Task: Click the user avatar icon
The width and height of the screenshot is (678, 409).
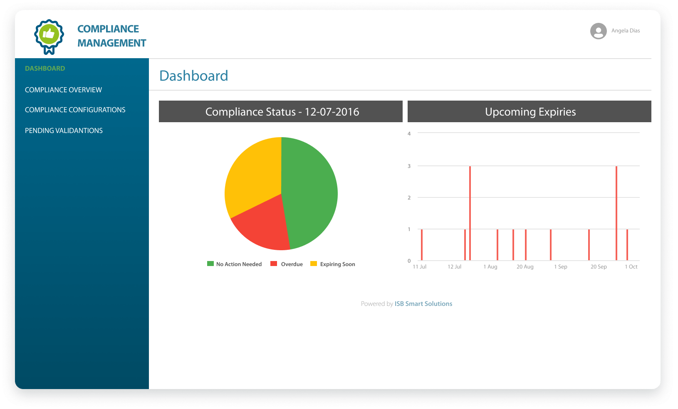Action: coord(598,31)
